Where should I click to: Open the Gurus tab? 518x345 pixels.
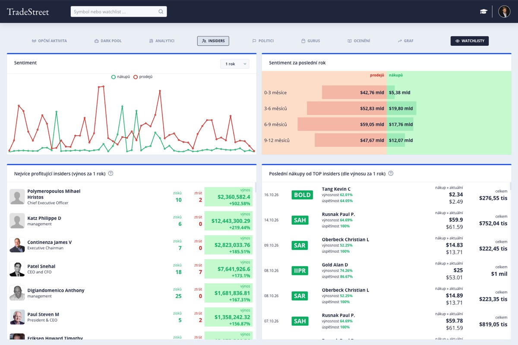pyautogui.click(x=310, y=41)
